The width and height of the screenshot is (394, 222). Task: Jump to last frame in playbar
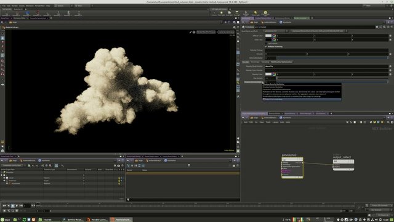point(21,205)
